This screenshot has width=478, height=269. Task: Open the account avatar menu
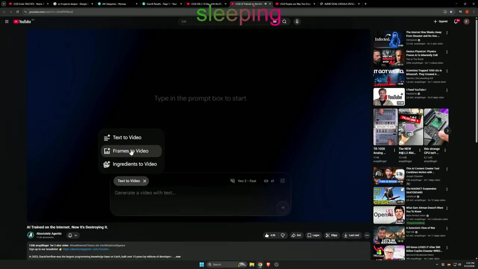click(x=466, y=22)
